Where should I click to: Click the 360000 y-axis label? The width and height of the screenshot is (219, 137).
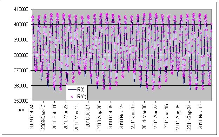click(21, 85)
